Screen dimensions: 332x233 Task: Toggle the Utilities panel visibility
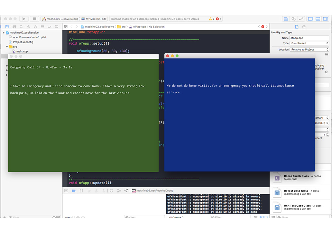[x=325, y=19]
